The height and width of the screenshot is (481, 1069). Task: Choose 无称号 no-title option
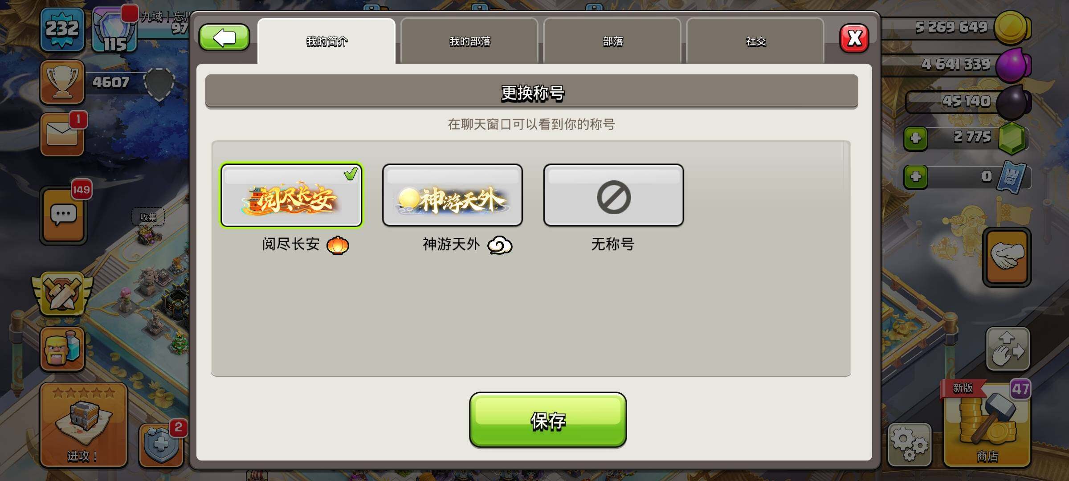pyautogui.click(x=613, y=196)
